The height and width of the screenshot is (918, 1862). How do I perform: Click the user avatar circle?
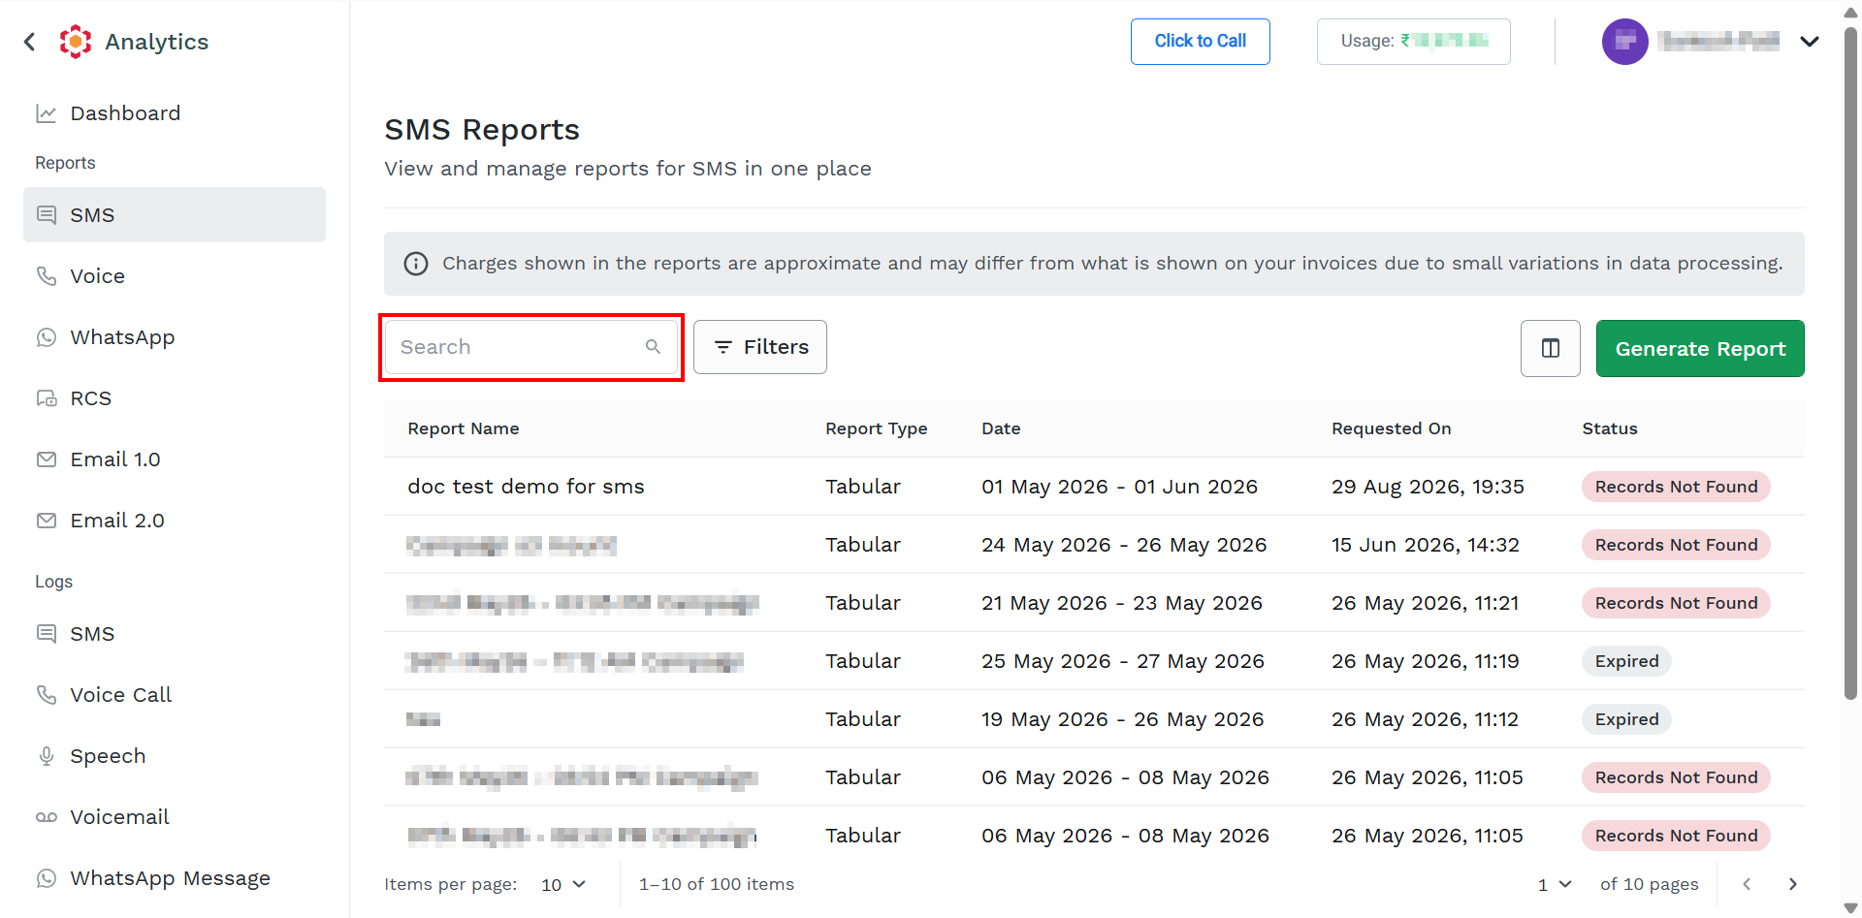[1624, 42]
